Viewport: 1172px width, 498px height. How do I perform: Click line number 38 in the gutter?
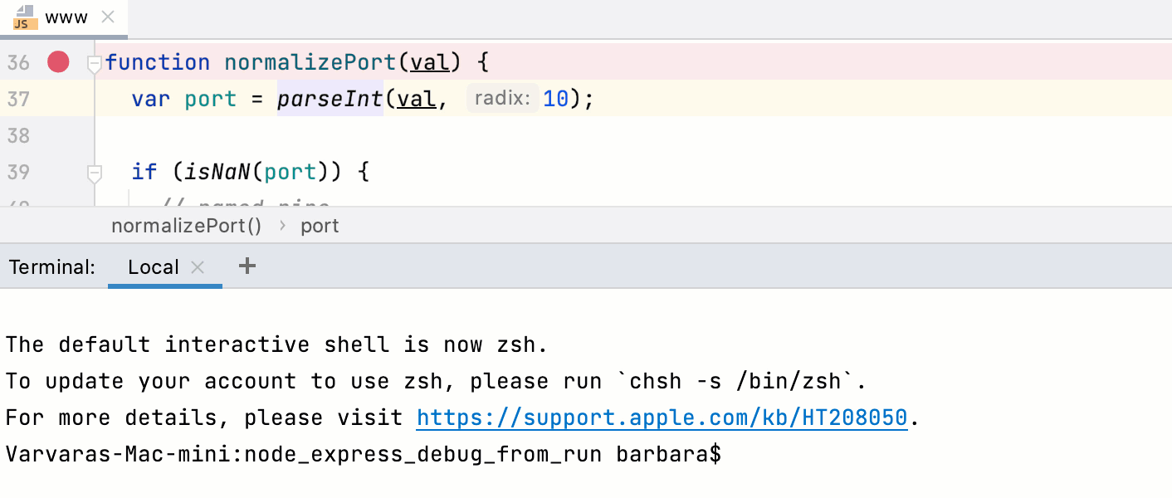click(18, 135)
